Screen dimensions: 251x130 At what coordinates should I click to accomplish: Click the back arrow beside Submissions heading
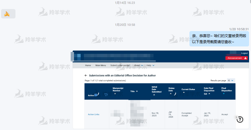point(86,75)
